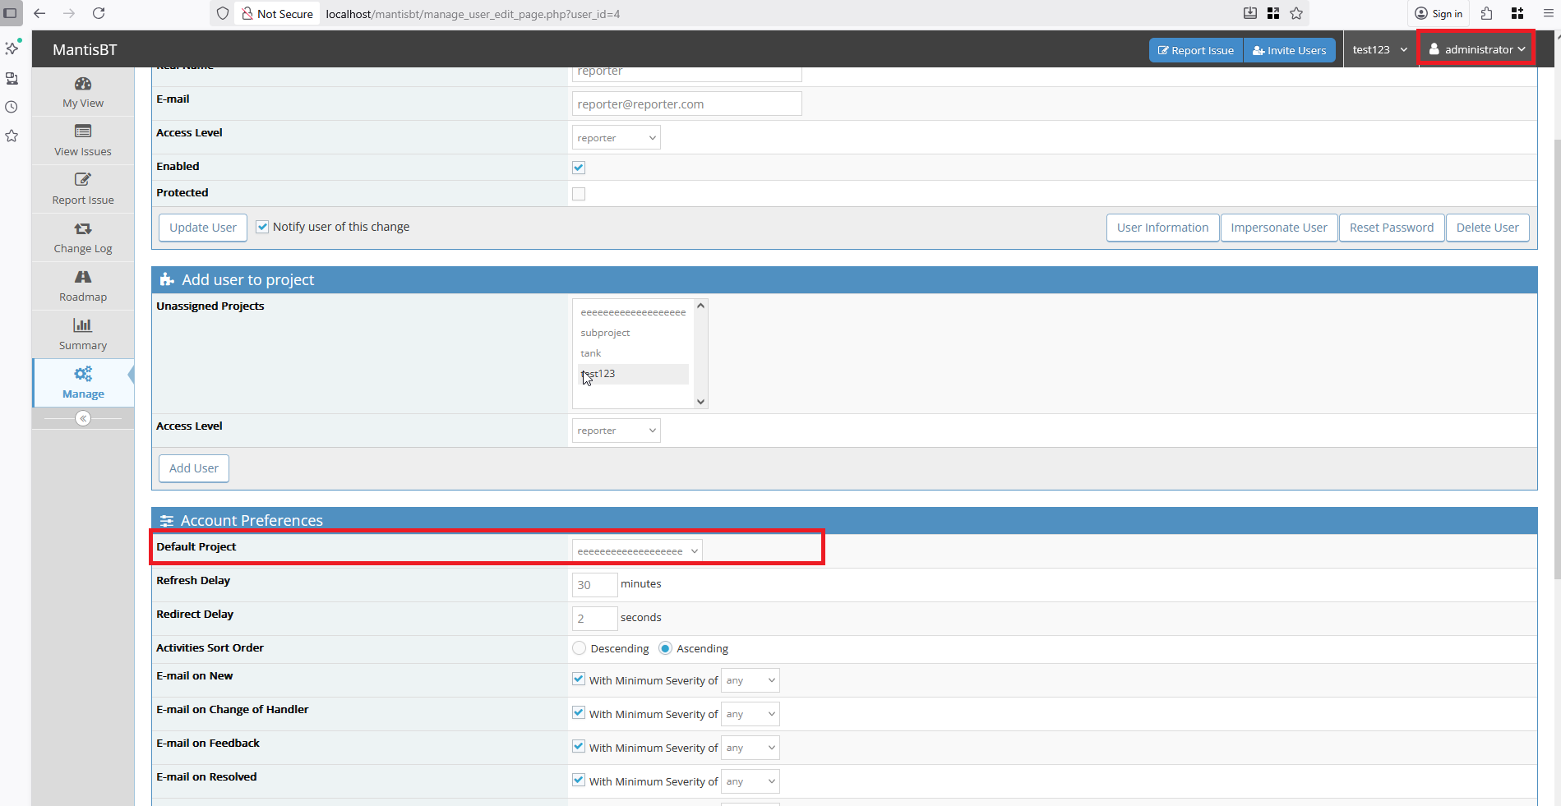Check the Protected checkbox
Screen dimensions: 1561x806
click(579, 194)
